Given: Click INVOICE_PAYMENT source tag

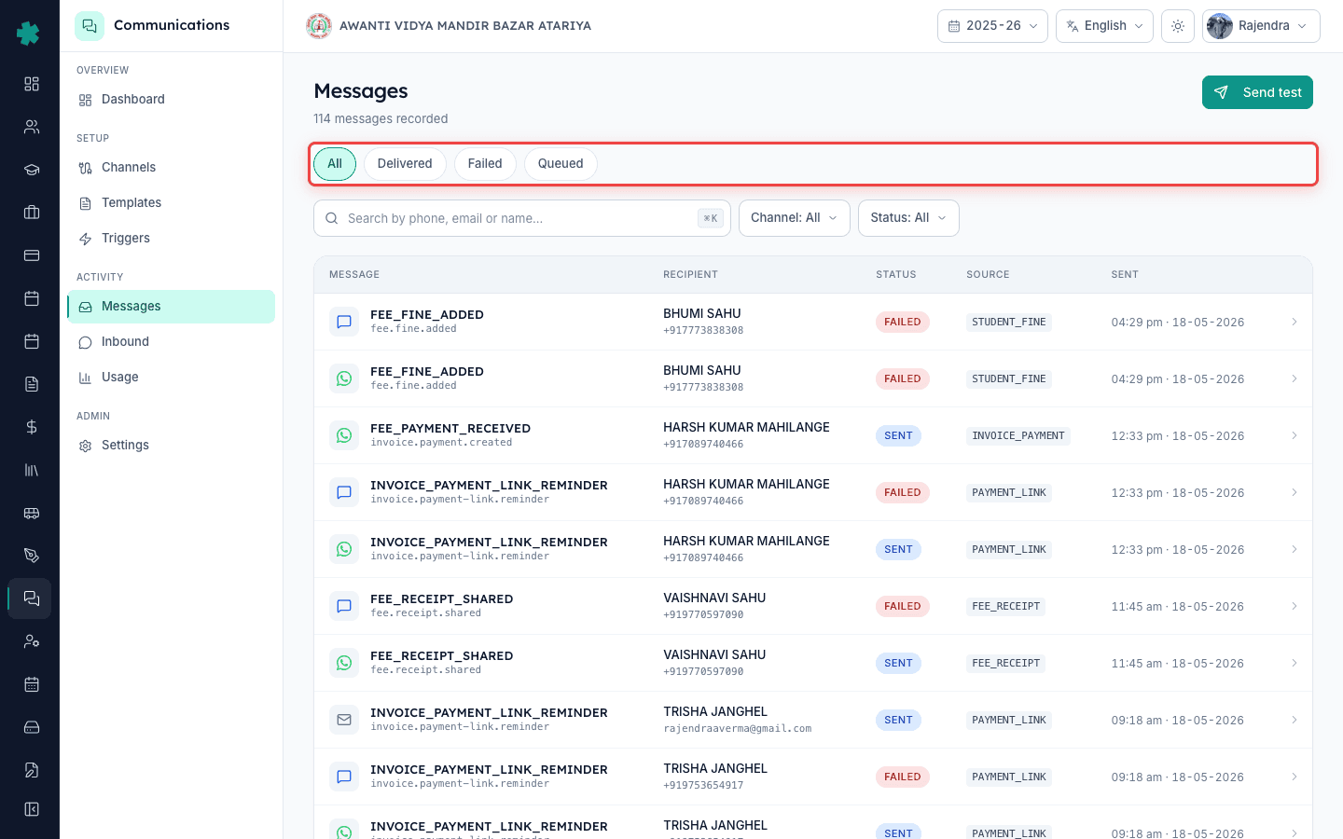Looking at the screenshot, I should (x=1018, y=435).
